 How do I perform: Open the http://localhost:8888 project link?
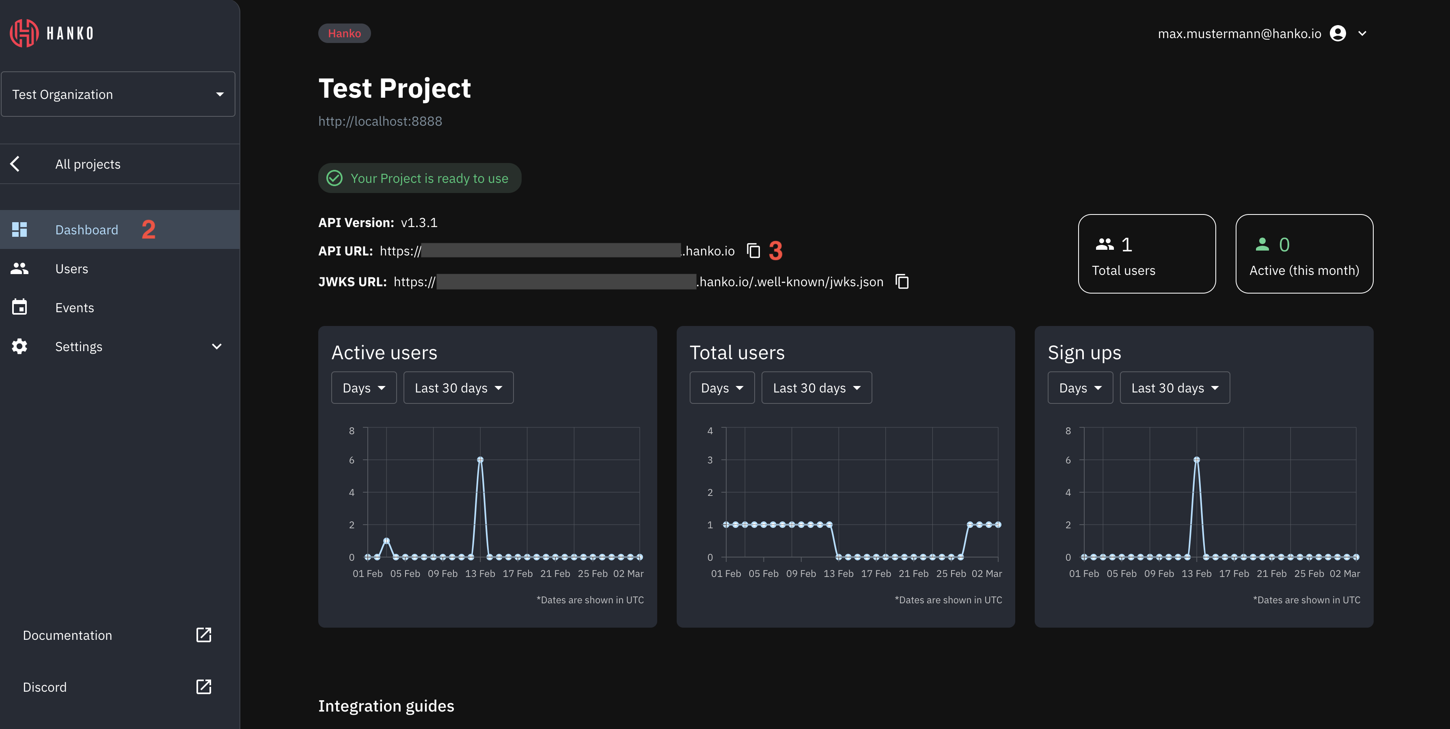pos(380,121)
